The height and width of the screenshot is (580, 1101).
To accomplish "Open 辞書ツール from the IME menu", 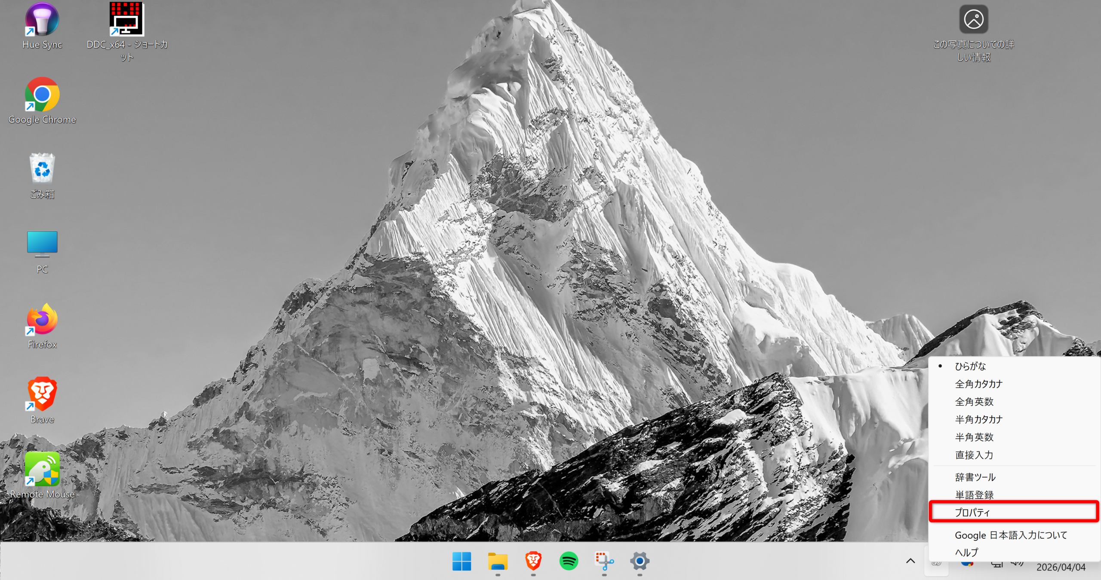I will pos(975,477).
